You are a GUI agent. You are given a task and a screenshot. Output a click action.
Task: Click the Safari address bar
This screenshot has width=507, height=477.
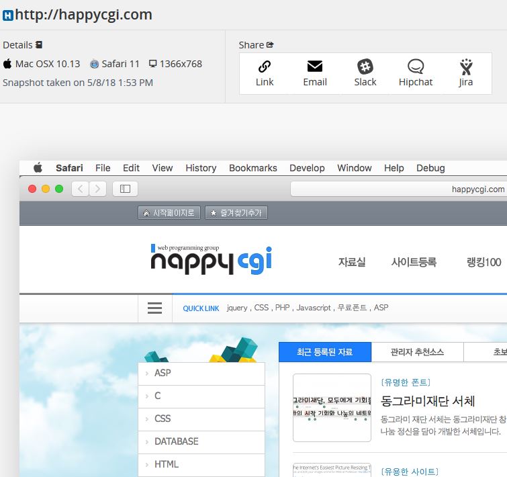[x=399, y=189]
